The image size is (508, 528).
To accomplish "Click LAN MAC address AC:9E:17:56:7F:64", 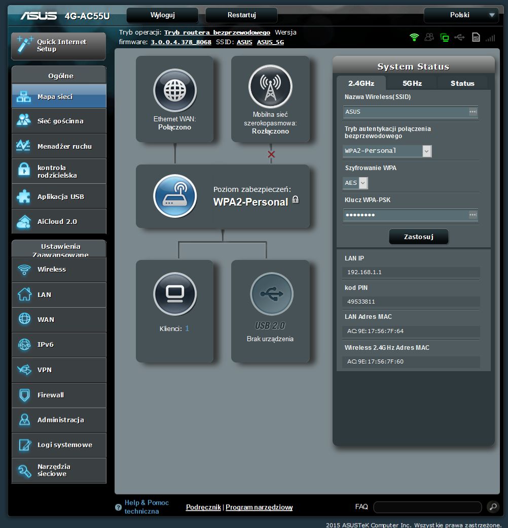I will pos(375,331).
